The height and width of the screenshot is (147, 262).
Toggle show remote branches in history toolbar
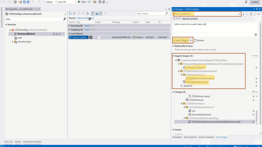(97, 14)
